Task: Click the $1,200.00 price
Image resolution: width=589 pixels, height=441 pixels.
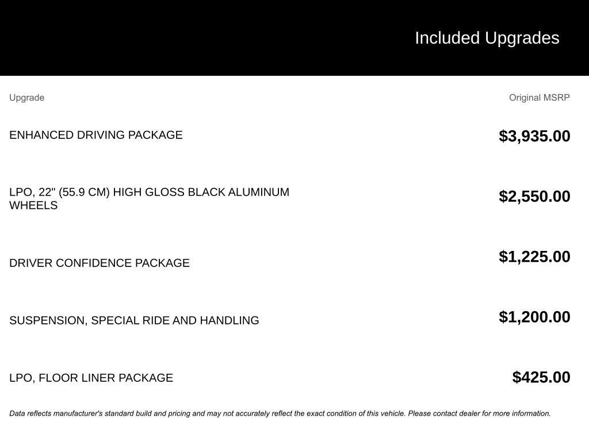Action: 534,317
